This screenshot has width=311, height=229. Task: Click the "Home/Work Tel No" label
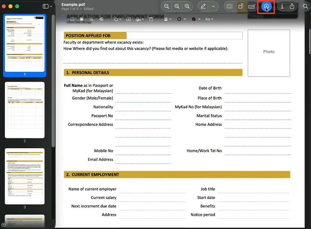204,151
